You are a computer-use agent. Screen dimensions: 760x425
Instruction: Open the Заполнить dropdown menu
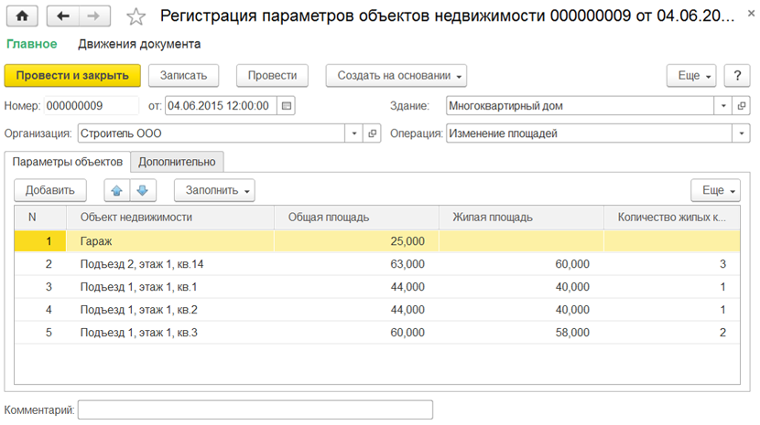pyautogui.click(x=214, y=190)
